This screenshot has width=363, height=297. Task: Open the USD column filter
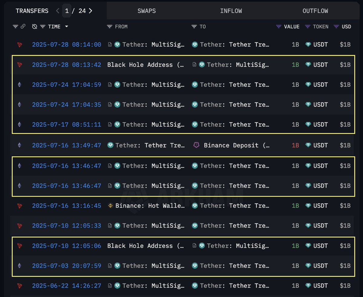[336, 27]
